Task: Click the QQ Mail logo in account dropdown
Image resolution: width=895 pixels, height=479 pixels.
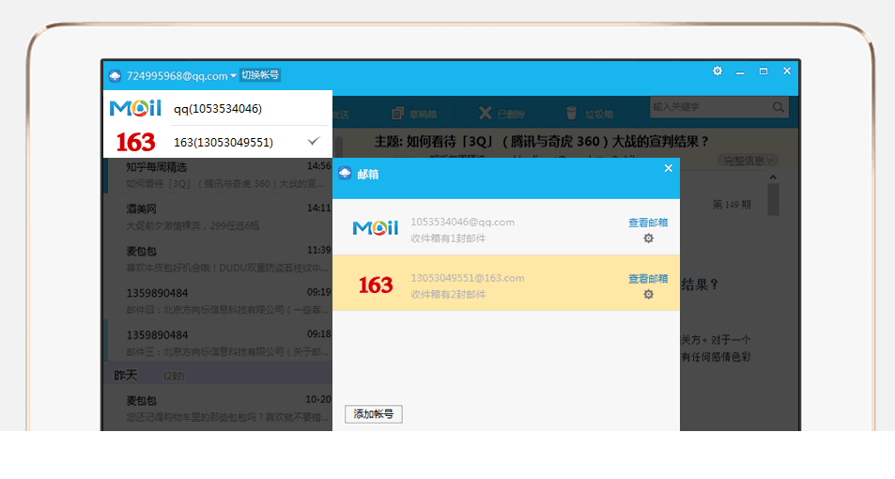Action: coord(135,108)
